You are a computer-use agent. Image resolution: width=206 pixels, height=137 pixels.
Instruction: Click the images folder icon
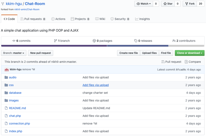[6, 100]
